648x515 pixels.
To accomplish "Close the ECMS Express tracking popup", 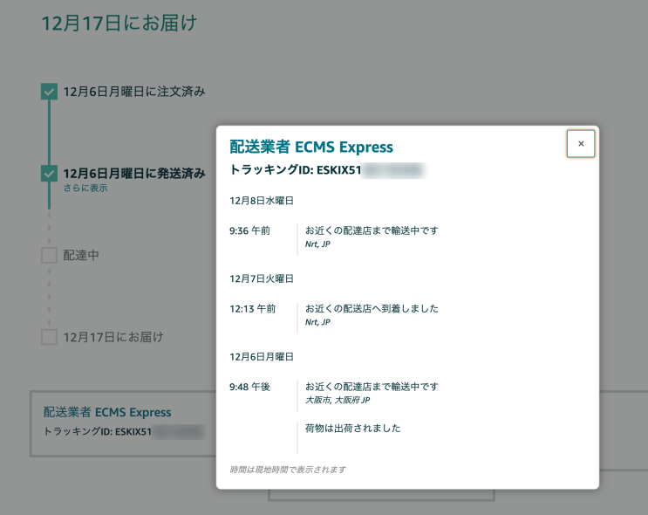I will [581, 143].
